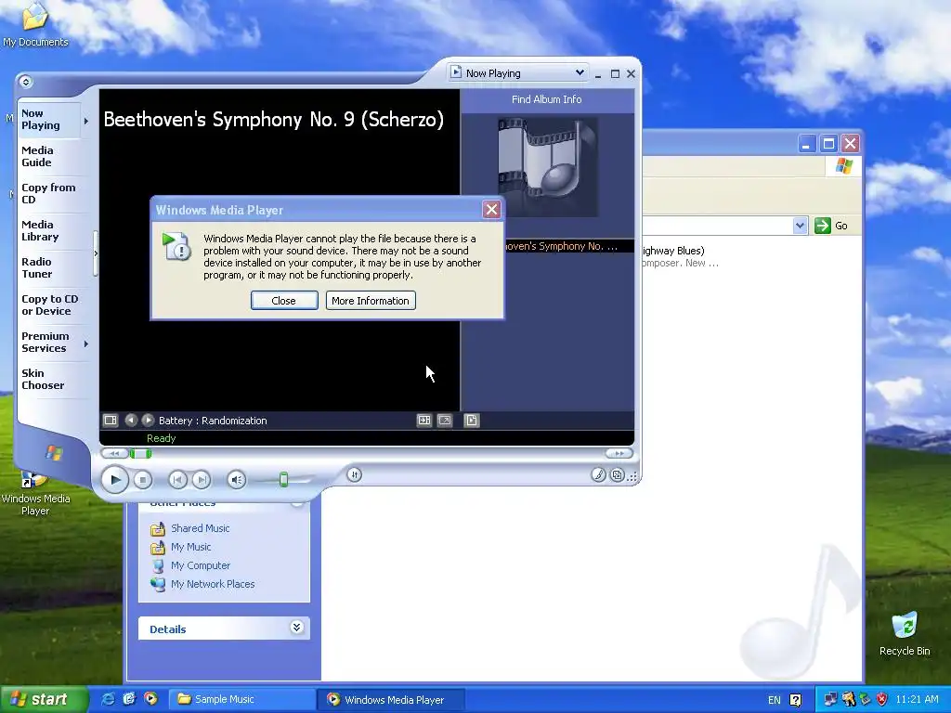
Task: Click the Show Desktop Quick Launch icon
Action: [129, 699]
